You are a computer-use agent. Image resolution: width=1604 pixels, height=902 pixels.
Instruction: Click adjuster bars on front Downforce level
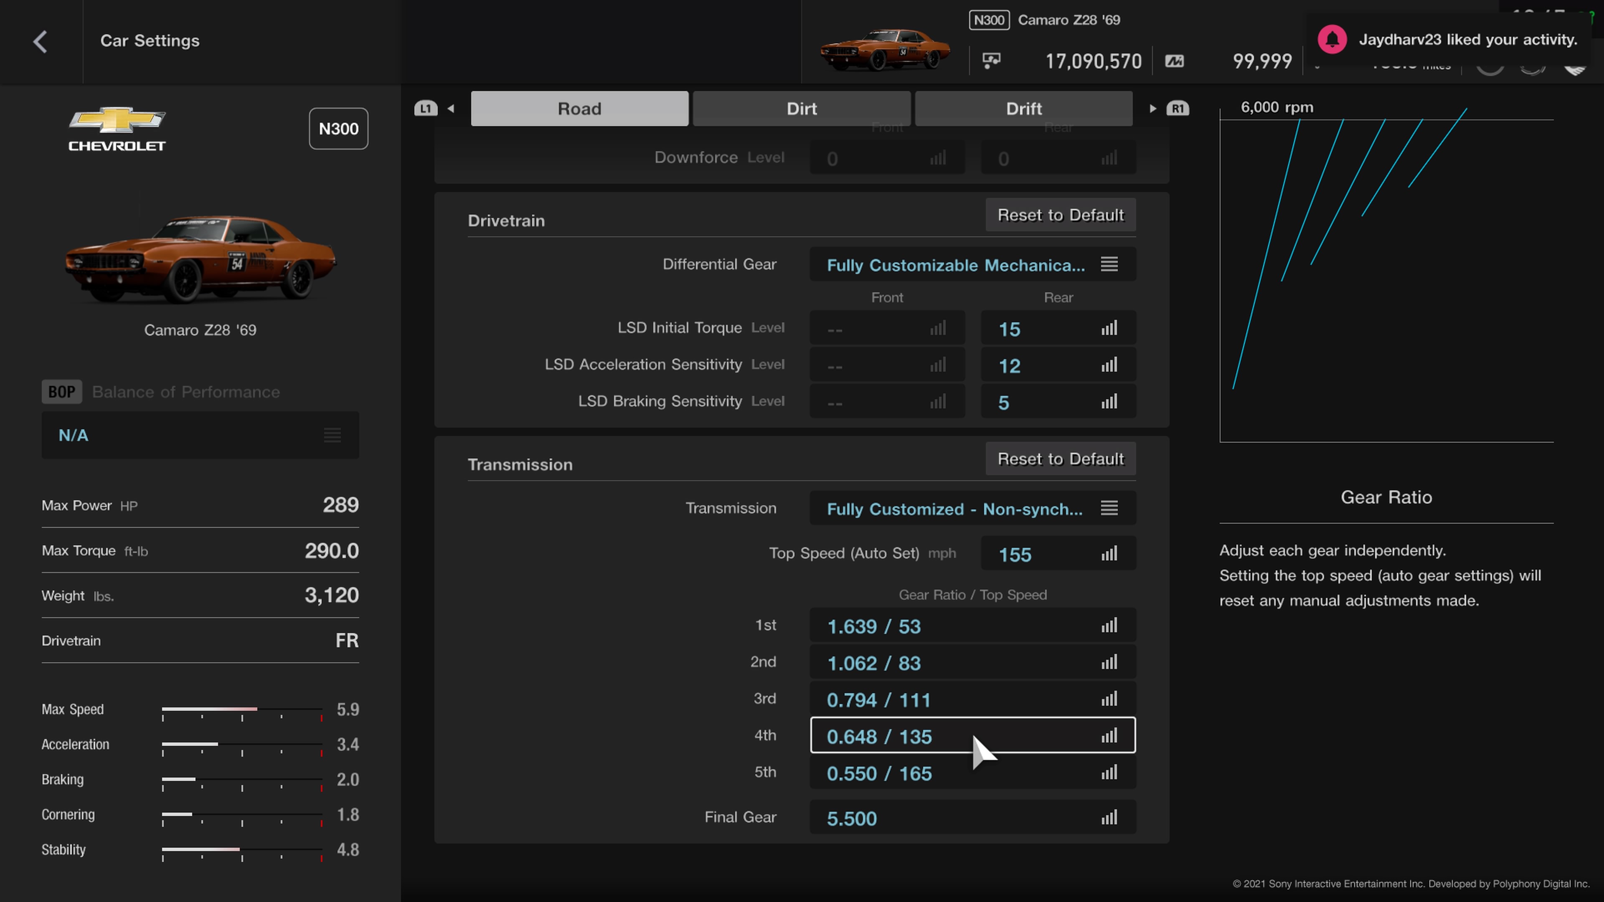click(938, 158)
